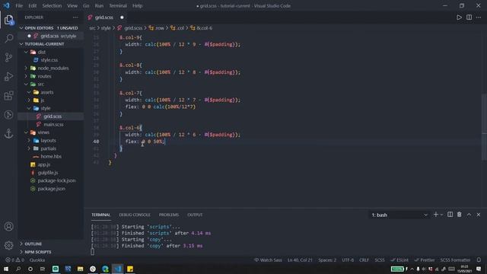The height and width of the screenshot is (274, 487).
Task: Open Windows Start menu
Action: point(6,269)
